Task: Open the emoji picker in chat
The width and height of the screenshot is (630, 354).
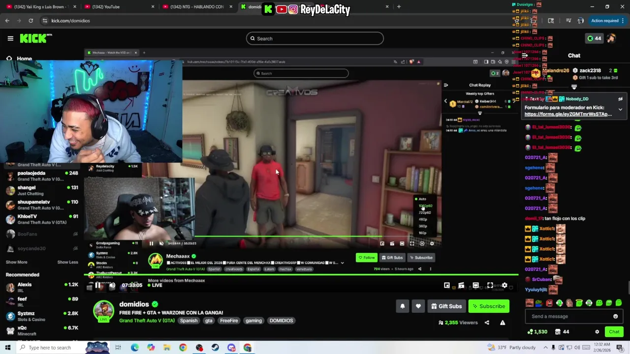Action: click(615, 316)
